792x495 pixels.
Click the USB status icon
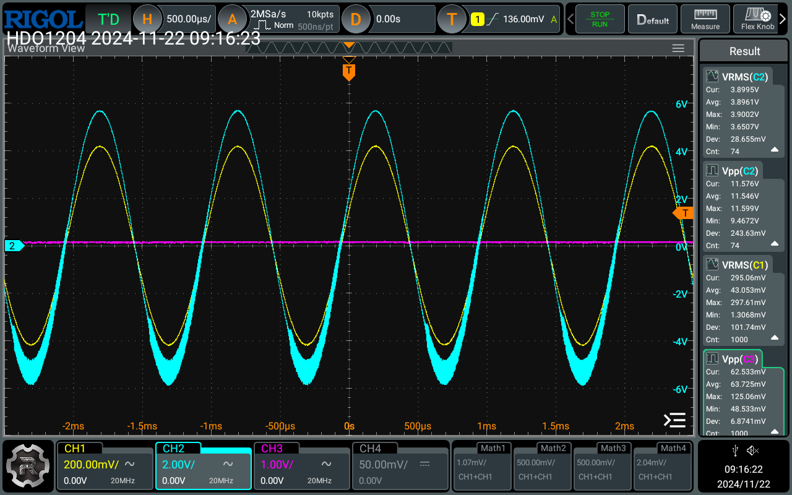734,450
